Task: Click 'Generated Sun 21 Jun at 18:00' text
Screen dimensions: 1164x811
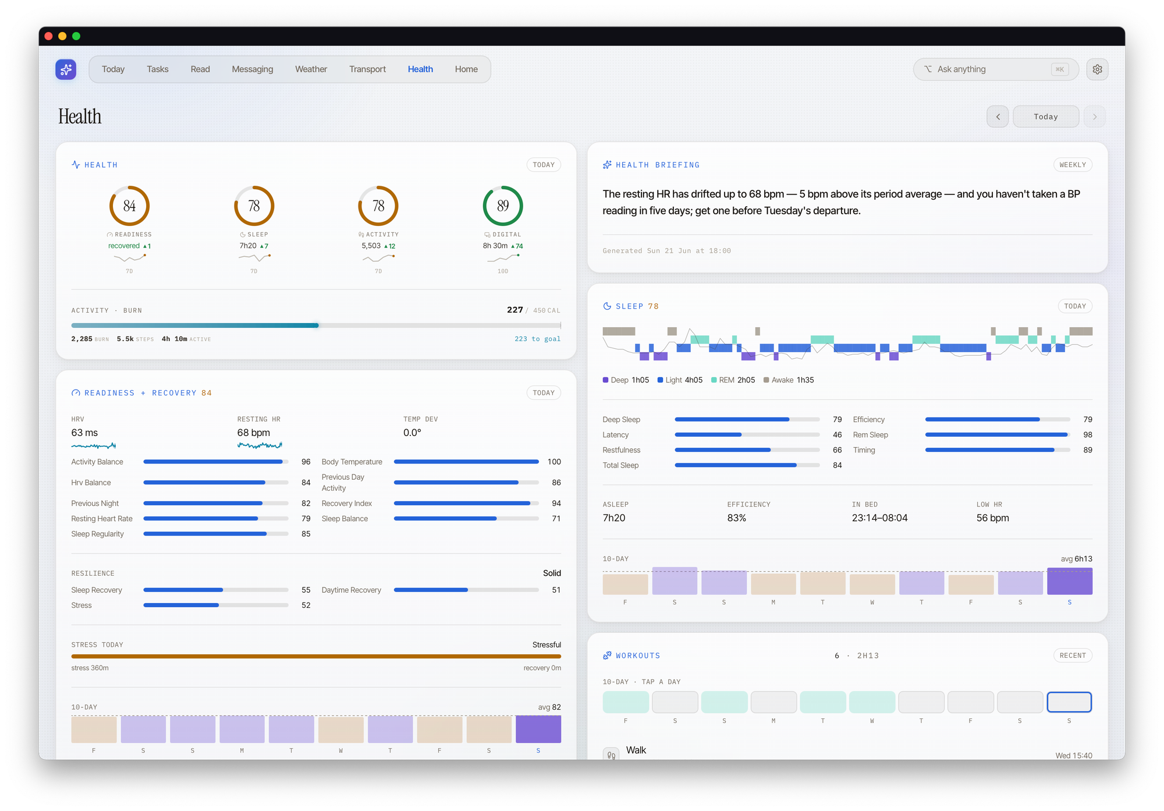Action: click(666, 251)
